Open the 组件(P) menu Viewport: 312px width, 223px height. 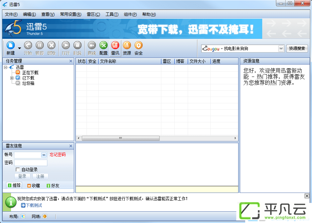(130, 14)
